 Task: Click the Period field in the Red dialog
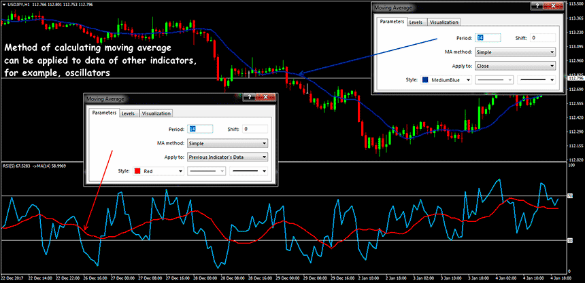pos(201,129)
